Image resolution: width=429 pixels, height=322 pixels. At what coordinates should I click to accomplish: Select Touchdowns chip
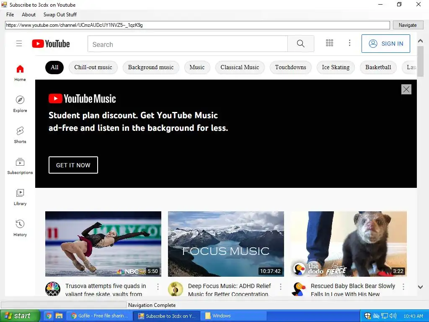[x=291, y=68]
